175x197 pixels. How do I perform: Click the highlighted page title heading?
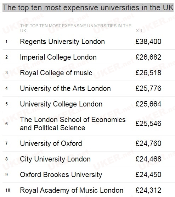[x=88, y=8]
